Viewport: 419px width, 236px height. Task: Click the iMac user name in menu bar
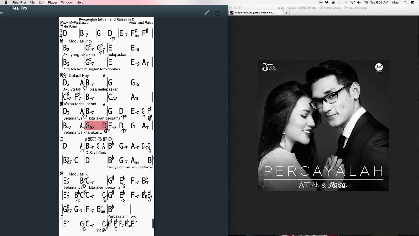pyautogui.click(x=395, y=2)
